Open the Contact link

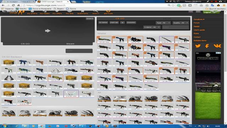coord(197,37)
